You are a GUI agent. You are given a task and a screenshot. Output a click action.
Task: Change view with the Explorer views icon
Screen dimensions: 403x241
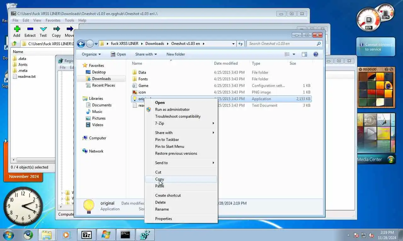287,54
